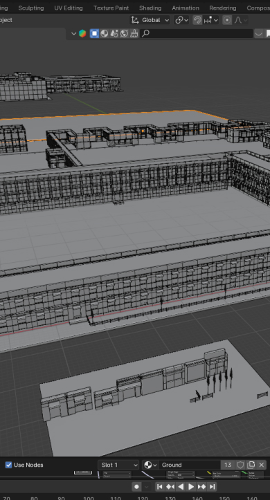Duplicate the Ground material with copy icon
Viewport: 270px width, 500px height.
251,465
